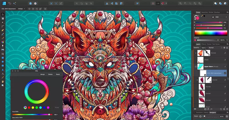
Task: Select the Transparency tool
Action: (x=3, y=46)
